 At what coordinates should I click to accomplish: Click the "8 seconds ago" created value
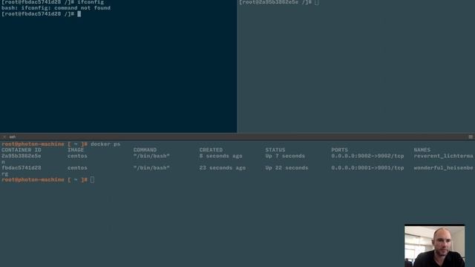click(221, 156)
